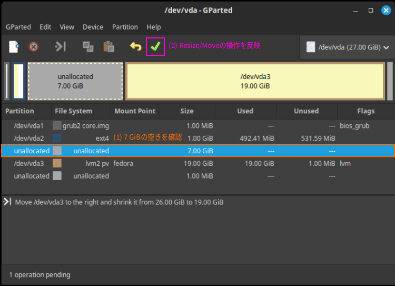The width and height of the screenshot is (395, 286).
Task: Click the bios_grub flag text
Action: (354, 126)
